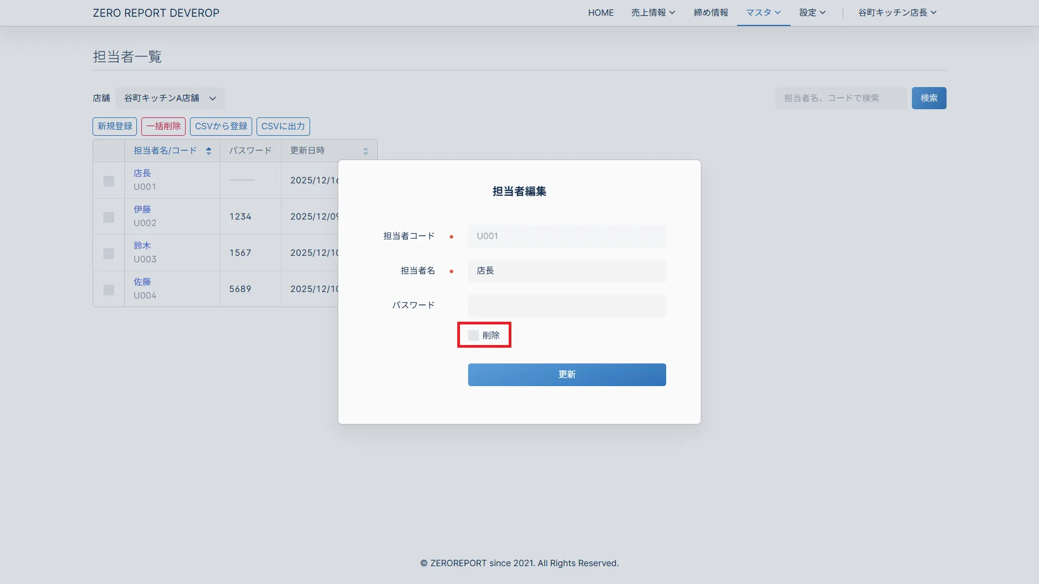Click the sort arrows in 更新日時 column

[x=365, y=151]
